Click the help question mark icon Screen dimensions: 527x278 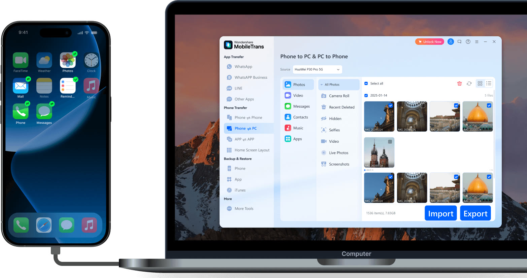click(468, 42)
